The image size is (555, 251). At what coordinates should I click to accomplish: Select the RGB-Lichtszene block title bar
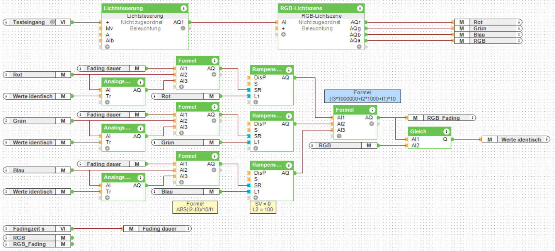pyautogui.click(x=321, y=8)
